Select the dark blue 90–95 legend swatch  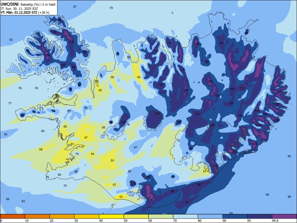(235, 216)
